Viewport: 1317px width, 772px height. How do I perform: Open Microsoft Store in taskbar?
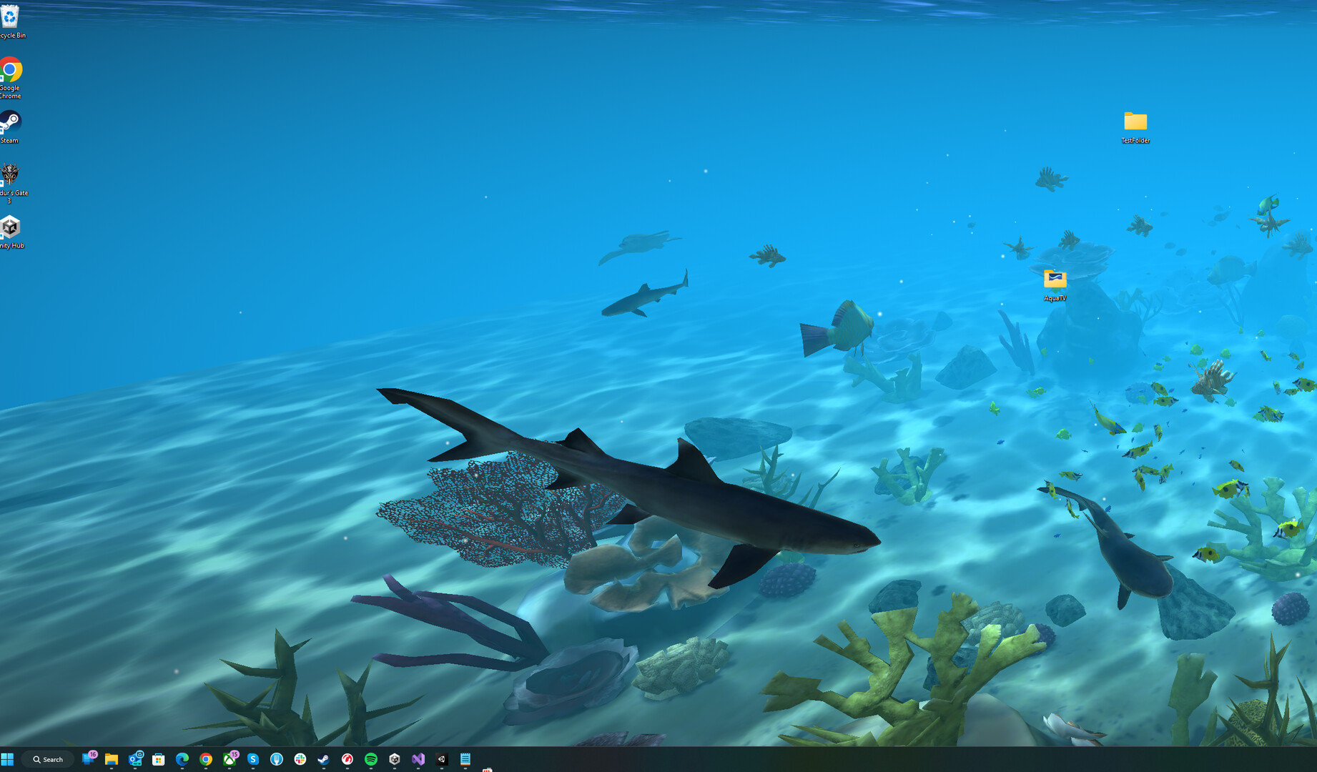coord(159,759)
